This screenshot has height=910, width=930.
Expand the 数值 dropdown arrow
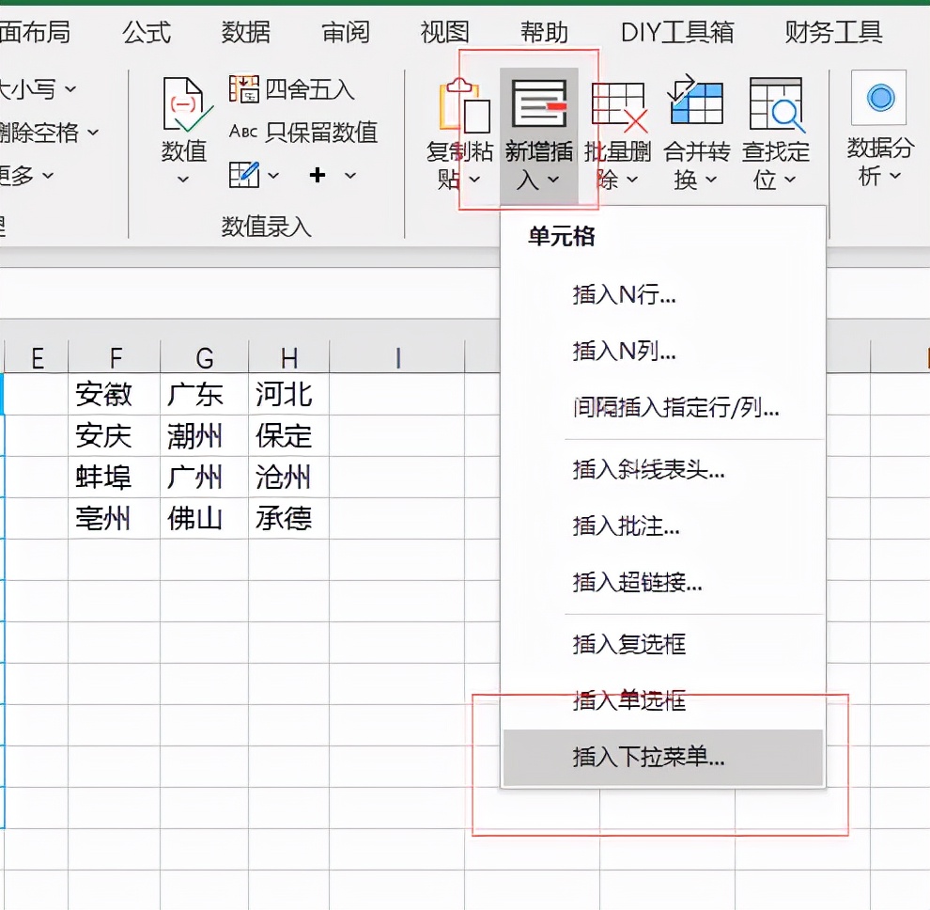click(183, 179)
